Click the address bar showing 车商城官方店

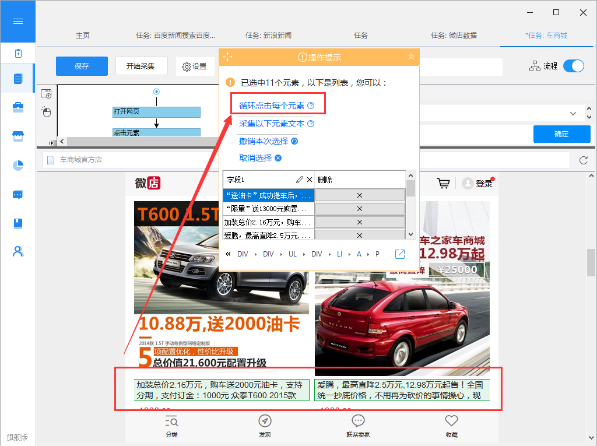pos(306,160)
